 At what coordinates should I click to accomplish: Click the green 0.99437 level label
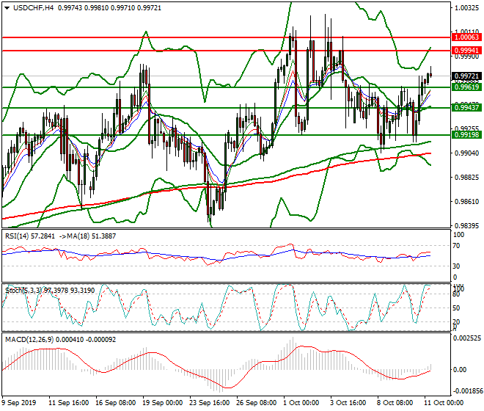pos(467,108)
